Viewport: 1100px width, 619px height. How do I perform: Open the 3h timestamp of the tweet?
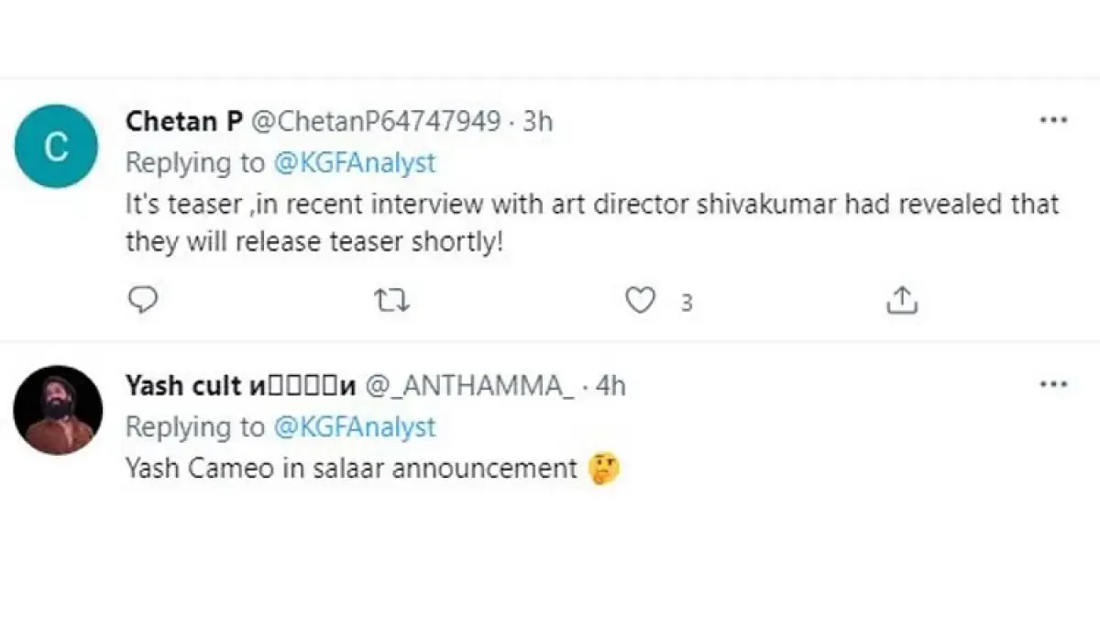coord(538,121)
